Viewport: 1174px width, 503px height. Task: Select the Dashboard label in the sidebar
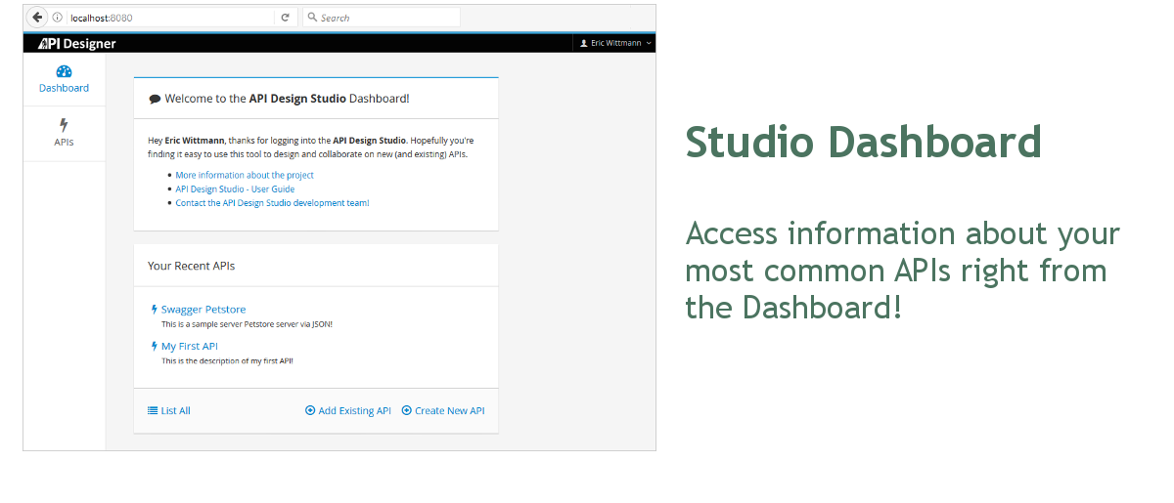point(64,88)
